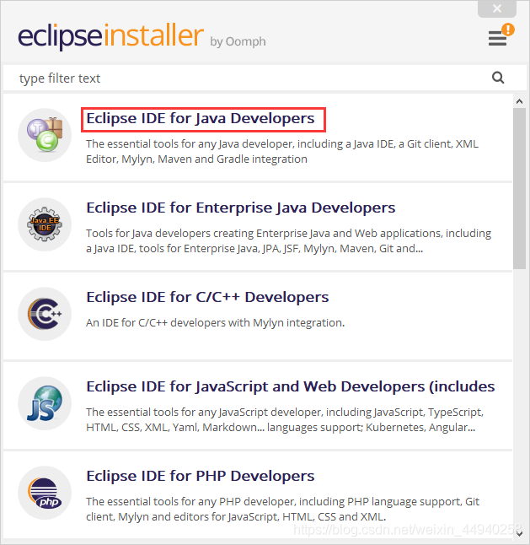The height and width of the screenshot is (545, 530).
Task: Click the vertical scrollbar thumb
Action: [x=519, y=188]
